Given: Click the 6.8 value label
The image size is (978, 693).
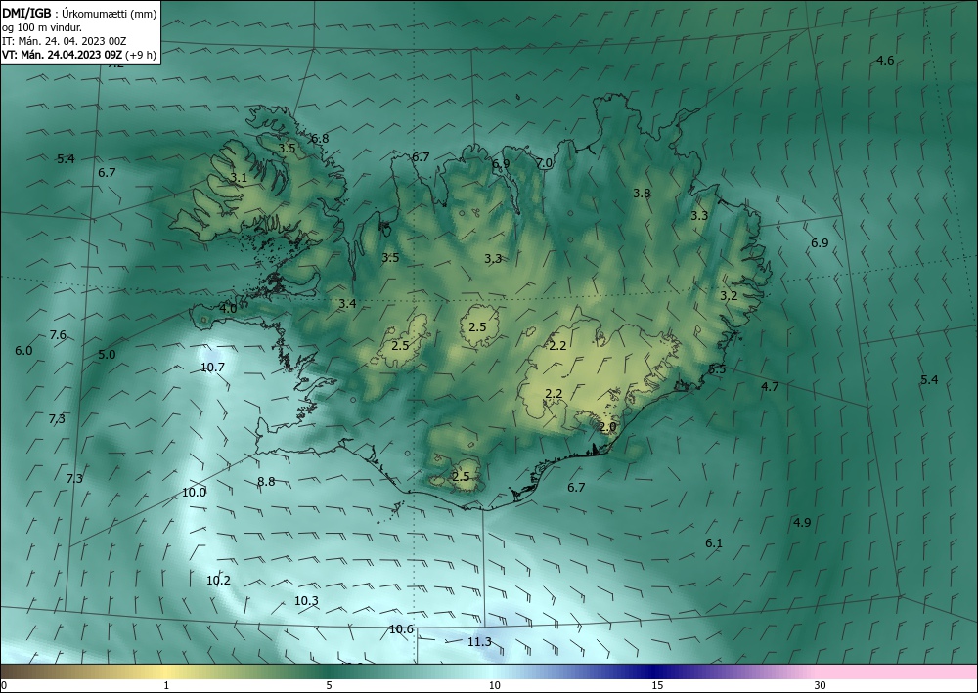Looking at the screenshot, I should click(x=320, y=139).
